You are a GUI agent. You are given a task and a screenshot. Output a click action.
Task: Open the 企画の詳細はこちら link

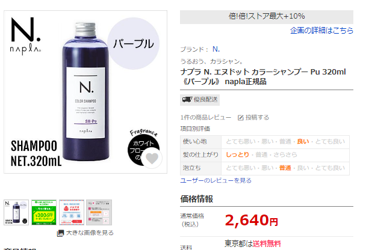coord(321,30)
